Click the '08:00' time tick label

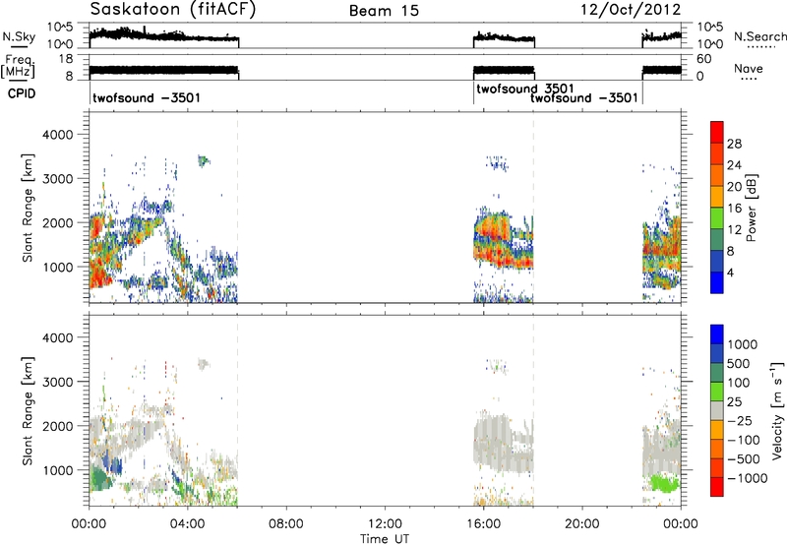(x=285, y=524)
